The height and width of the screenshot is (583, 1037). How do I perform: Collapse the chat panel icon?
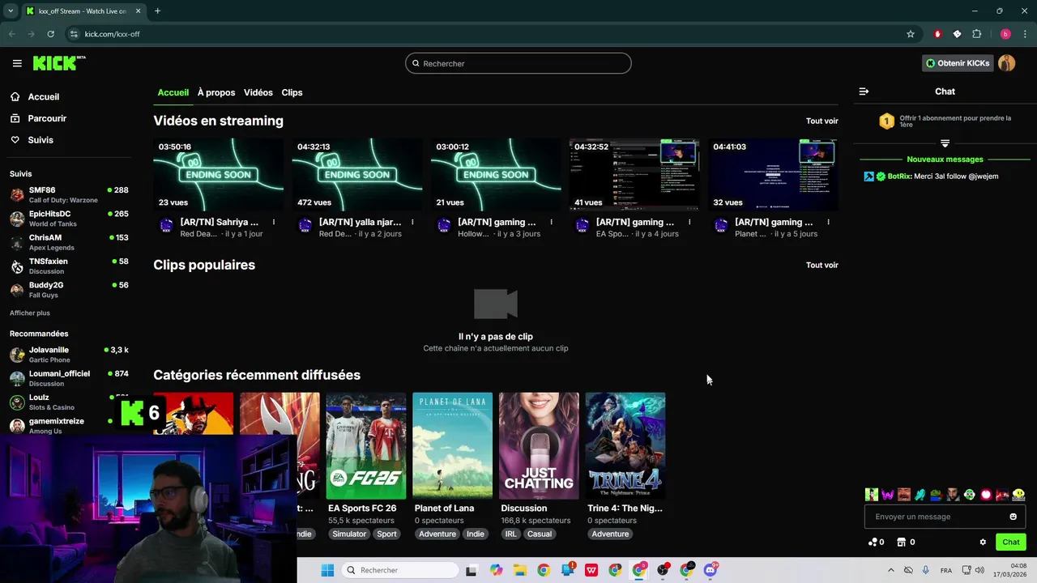pos(864,91)
